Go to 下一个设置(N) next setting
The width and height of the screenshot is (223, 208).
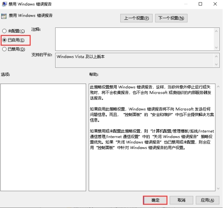pyautogui.click(x=171, y=18)
